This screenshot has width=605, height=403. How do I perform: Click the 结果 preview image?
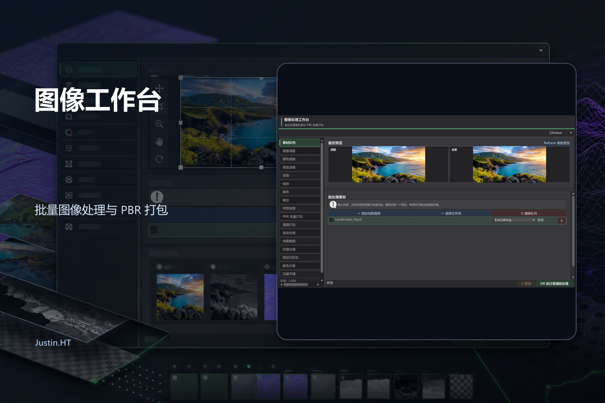point(509,164)
